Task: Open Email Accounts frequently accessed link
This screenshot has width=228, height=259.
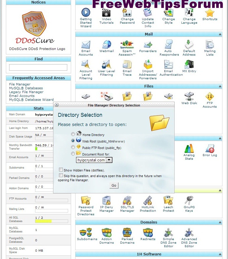Action: [x=22, y=96]
